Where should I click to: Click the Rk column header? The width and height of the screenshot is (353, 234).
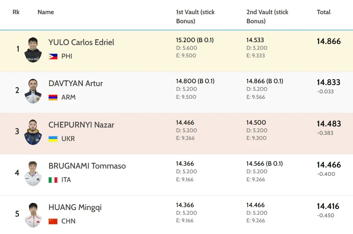point(16,12)
